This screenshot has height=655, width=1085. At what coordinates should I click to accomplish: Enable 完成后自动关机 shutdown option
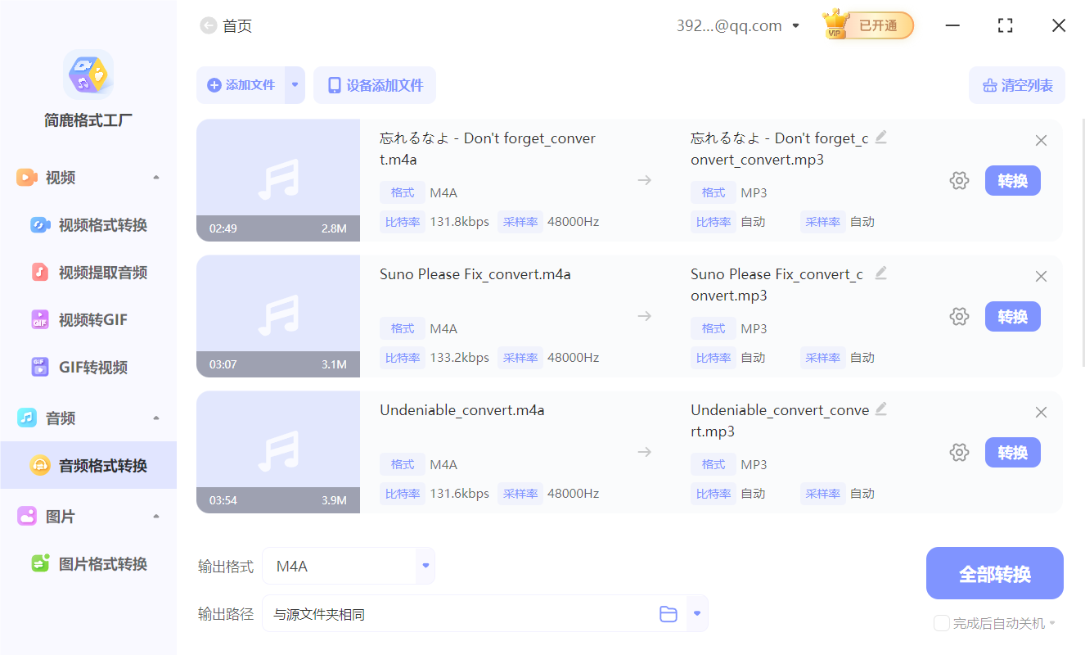point(941,623)
